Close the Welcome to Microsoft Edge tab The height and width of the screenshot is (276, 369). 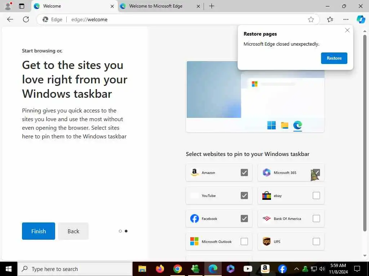pyautogui.click(x=199, y=6)
